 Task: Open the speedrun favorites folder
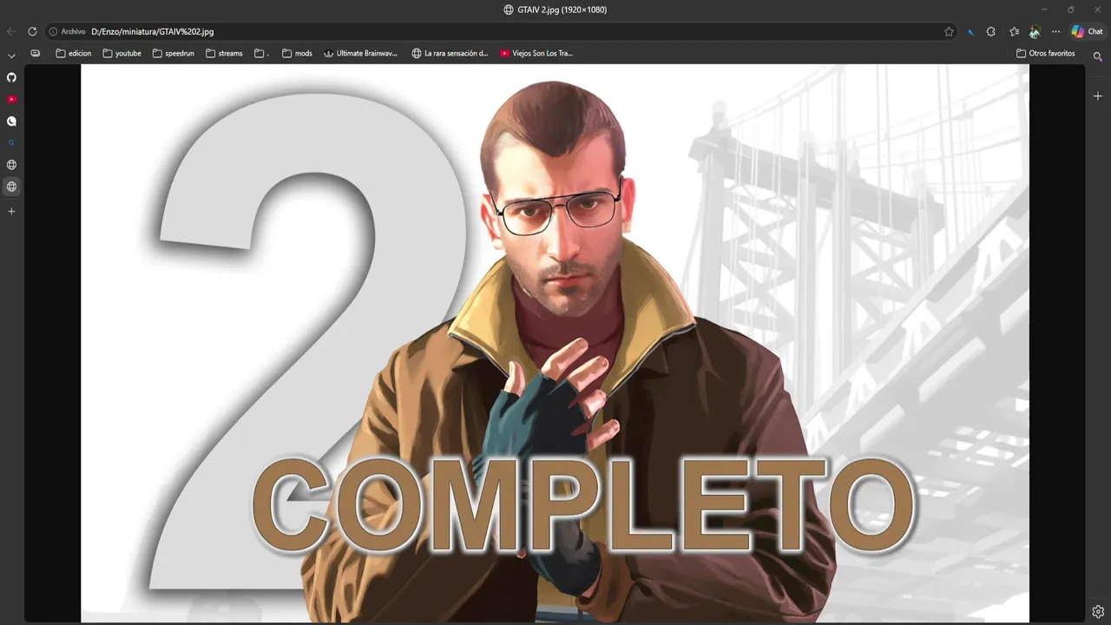(173, 53)
